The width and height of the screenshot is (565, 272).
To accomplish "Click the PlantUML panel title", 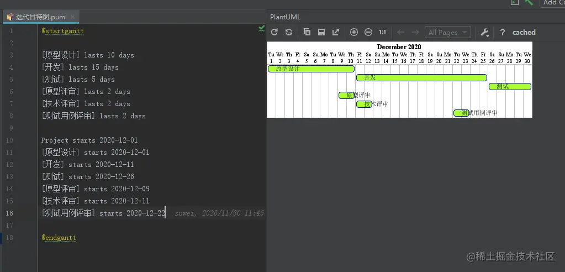I will point(285,17).
